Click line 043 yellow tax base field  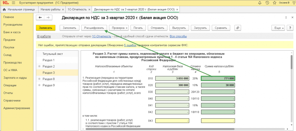[172, 120]
